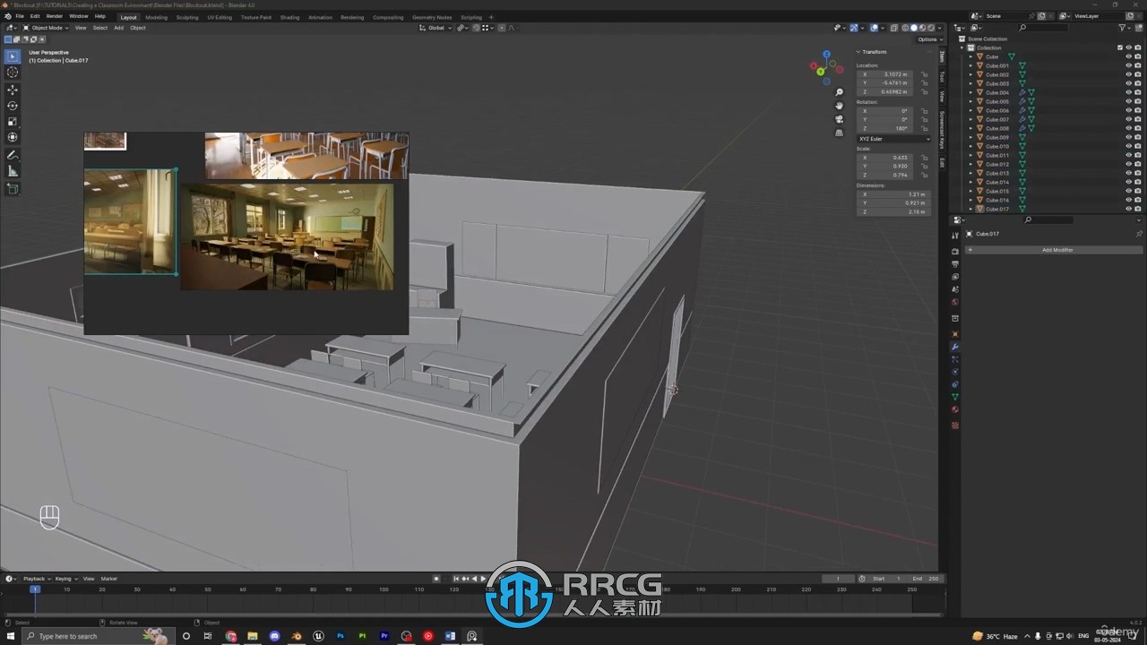The height and width of the screenshot is (645, 1147).
Task: Hide Cube.010 in the viewport
Action: (x=1128, y=146)
